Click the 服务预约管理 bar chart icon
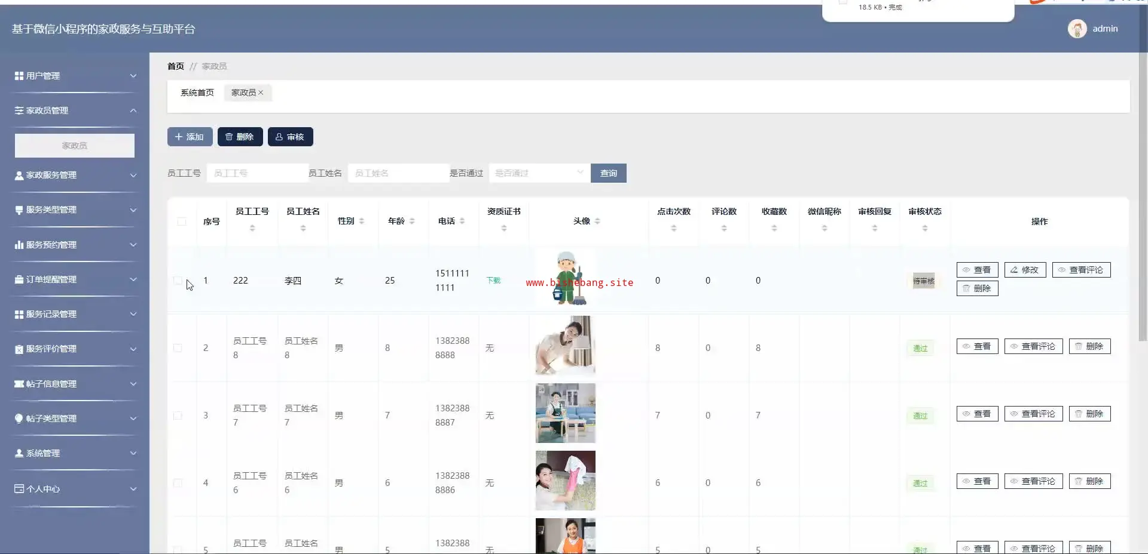 (x=19, y=245)
